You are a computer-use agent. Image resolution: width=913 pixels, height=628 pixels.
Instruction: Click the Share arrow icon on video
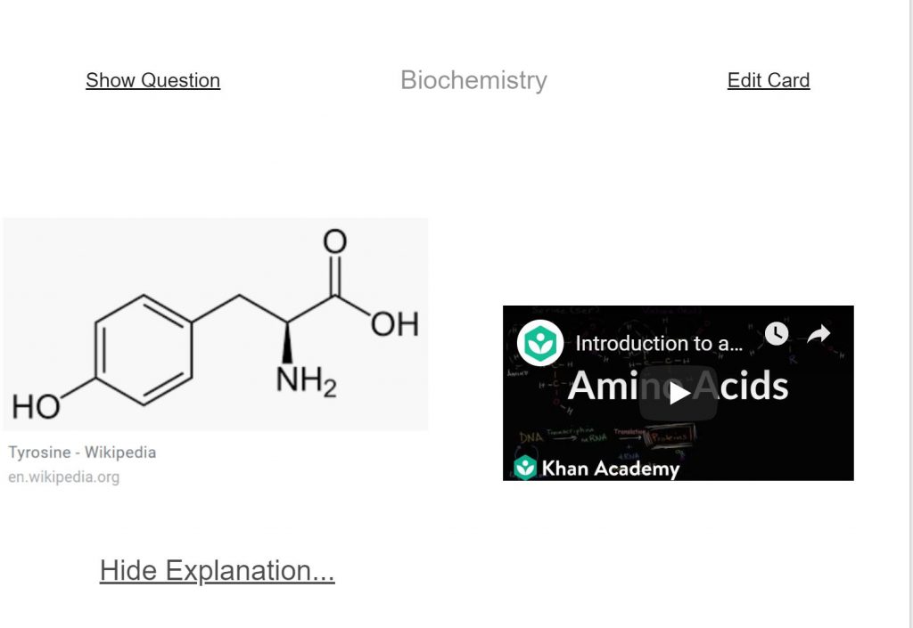click(818, 334)
